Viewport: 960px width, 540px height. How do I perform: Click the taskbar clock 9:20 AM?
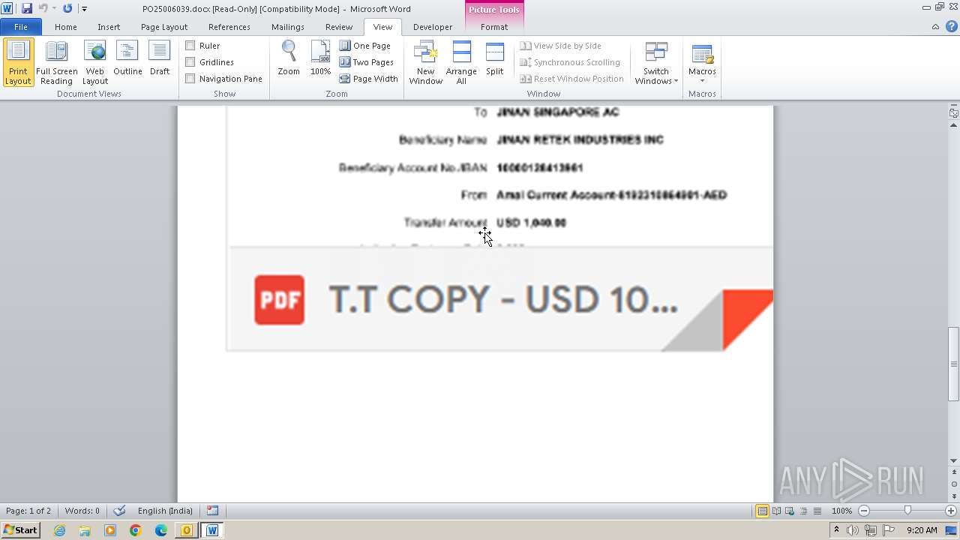922,530
